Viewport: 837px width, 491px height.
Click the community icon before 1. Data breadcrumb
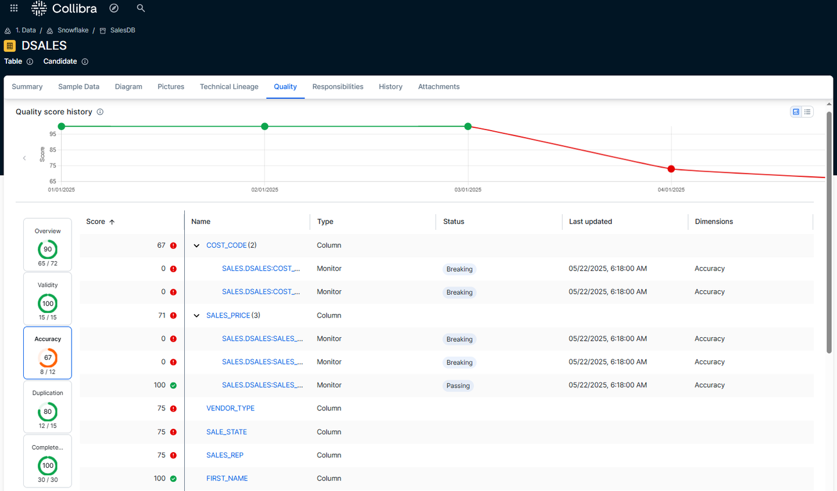tap(6, 30)
